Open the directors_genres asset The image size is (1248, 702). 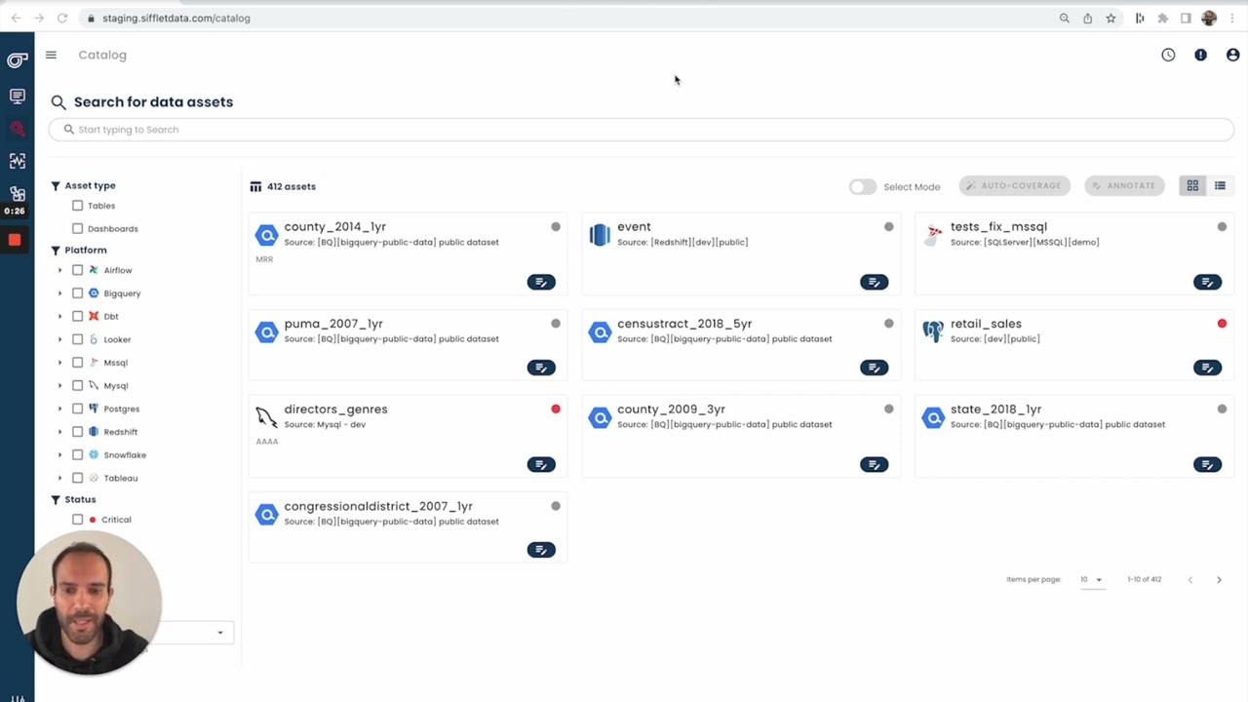[x=335, y=409]
